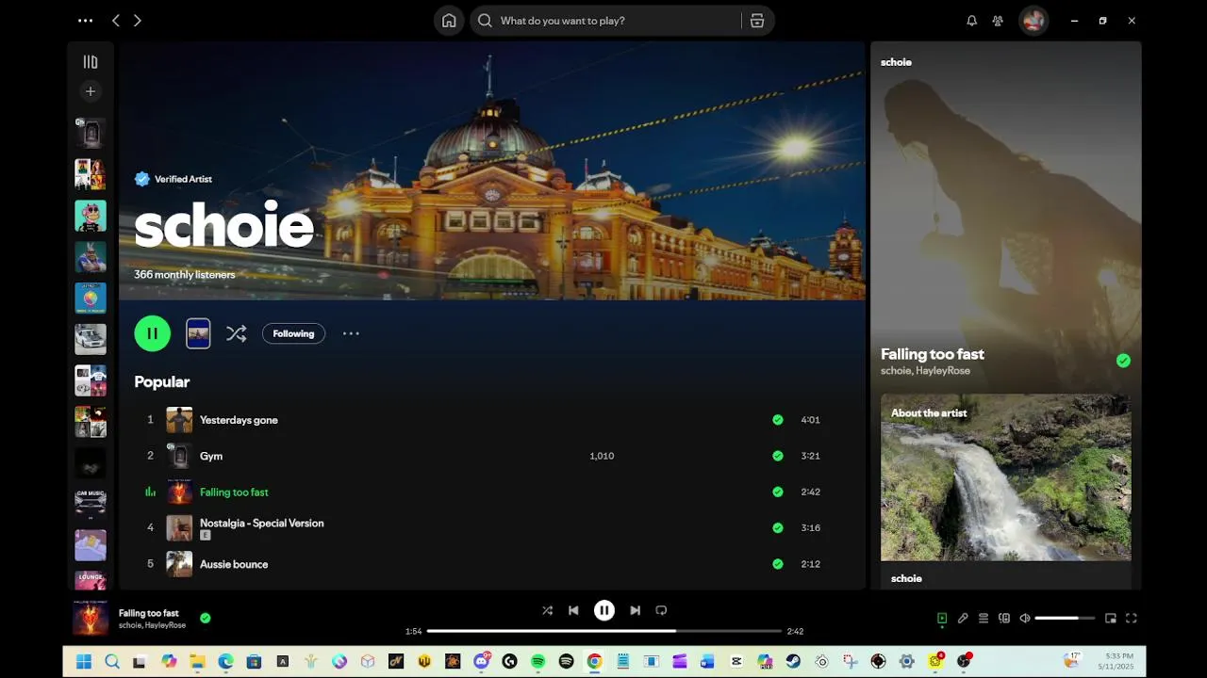
Task: Pause the schoie artist playback with green button
Action: click(153, 333)
